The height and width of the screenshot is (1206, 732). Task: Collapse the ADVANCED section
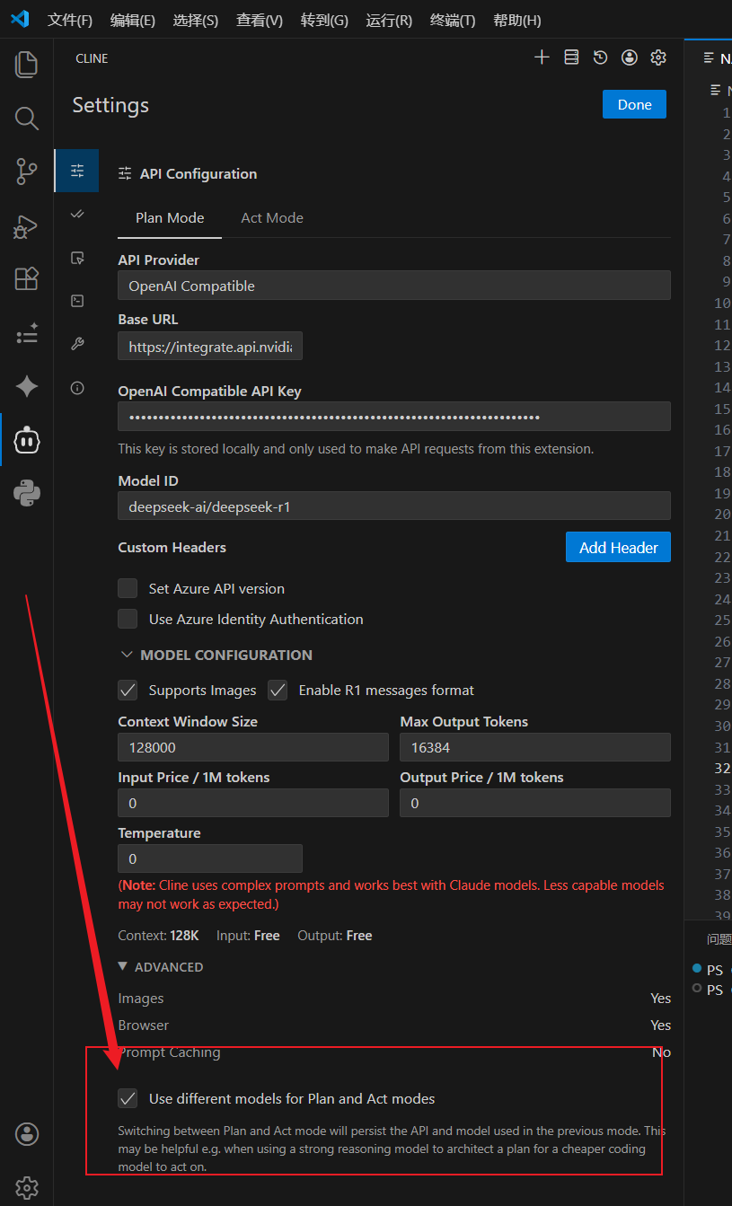coord(123,966)
